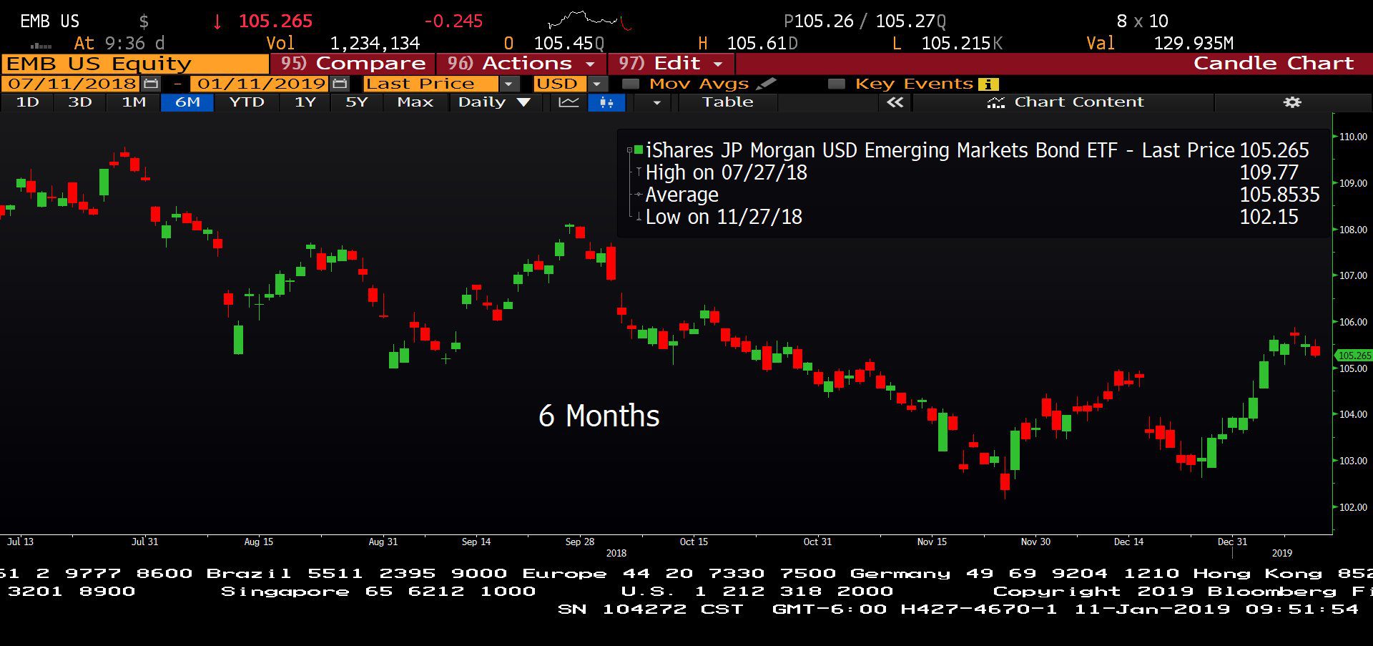
Task: Toggle the legend series green square marker
Action: 638,150
